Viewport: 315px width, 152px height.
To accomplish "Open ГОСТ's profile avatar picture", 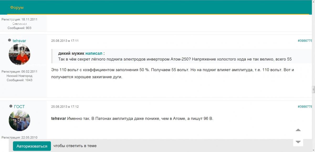I will 19,120.
